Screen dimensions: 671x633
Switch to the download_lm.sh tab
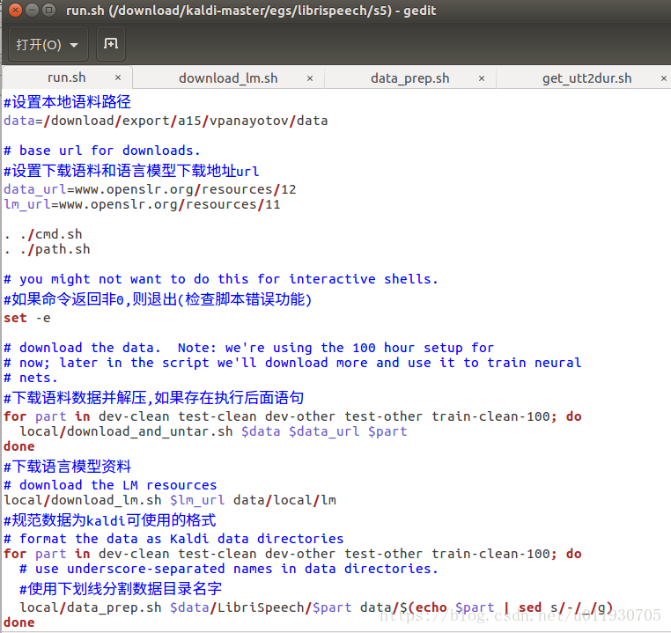pyautogui.click(x=228, y=78)
